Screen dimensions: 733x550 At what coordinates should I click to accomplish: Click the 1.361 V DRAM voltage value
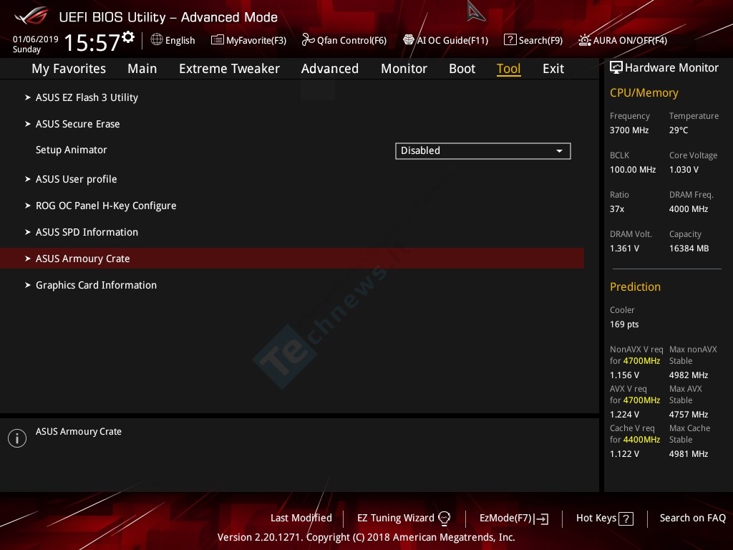tap(624, 249)
